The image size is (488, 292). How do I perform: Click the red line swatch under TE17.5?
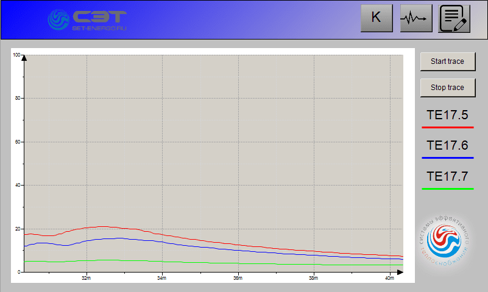[447, 127]
